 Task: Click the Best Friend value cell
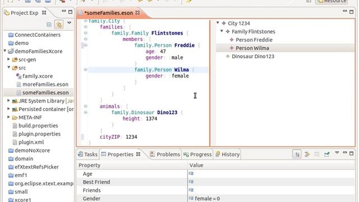point(271,182)
